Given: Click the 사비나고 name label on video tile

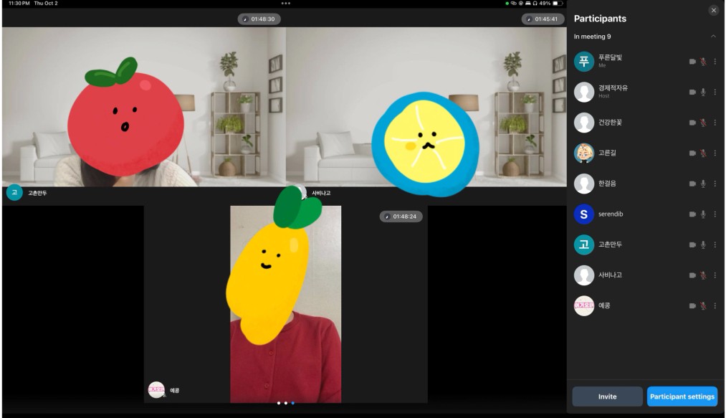Looking at the screenshot, I should [x=321, y=193].
